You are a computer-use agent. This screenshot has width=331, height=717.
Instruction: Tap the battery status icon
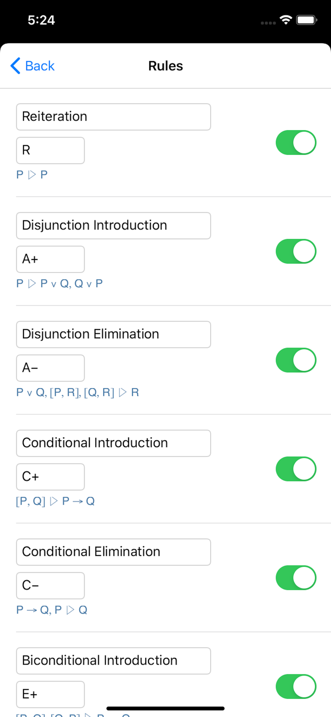307,20
